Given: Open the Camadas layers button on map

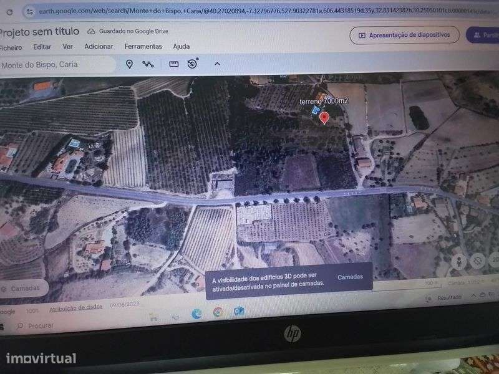Looking at the screenshot, I should point(24,289).
